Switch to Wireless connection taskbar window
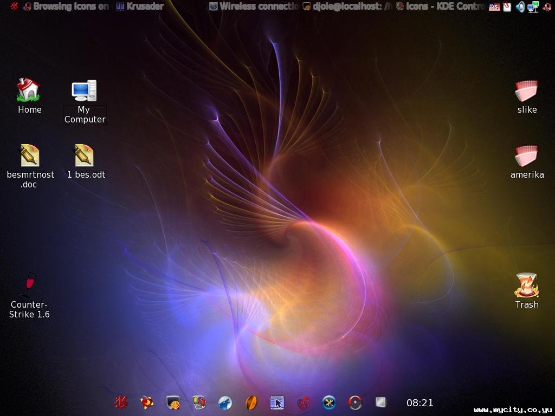The width and height of the screenshot is (555, 416). [x=254, y=6]
